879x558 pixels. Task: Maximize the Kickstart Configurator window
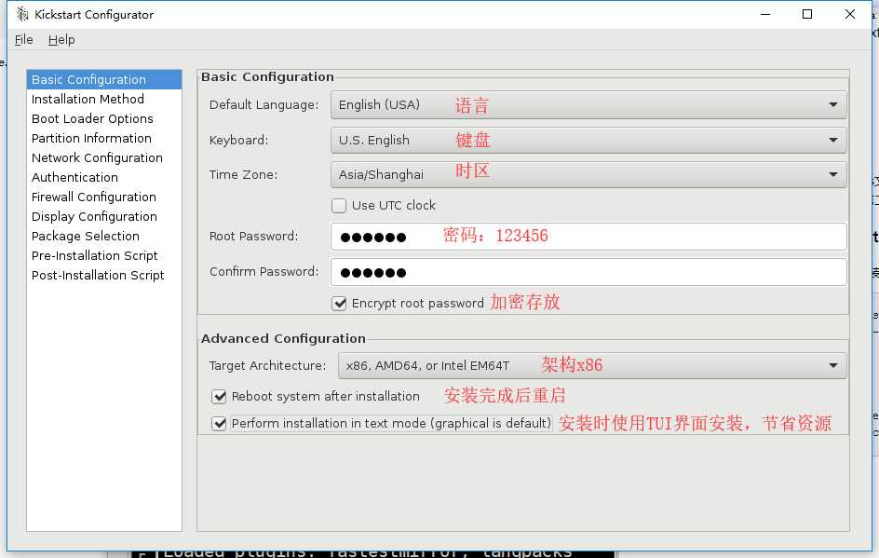pos(807,15)
